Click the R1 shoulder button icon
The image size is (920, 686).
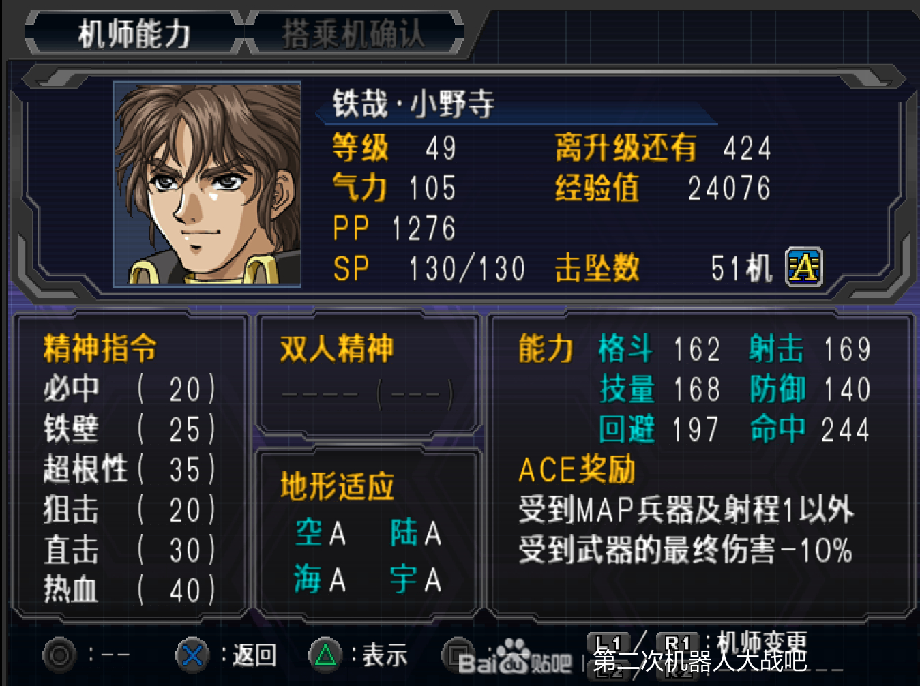(677, 644)
